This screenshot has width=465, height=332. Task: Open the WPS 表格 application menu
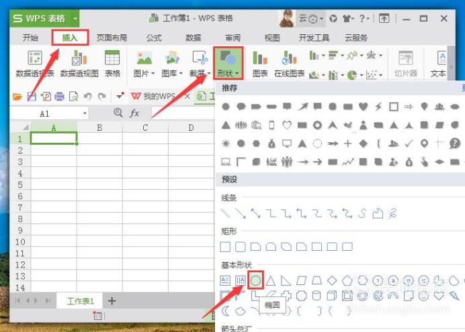[44, 18]
